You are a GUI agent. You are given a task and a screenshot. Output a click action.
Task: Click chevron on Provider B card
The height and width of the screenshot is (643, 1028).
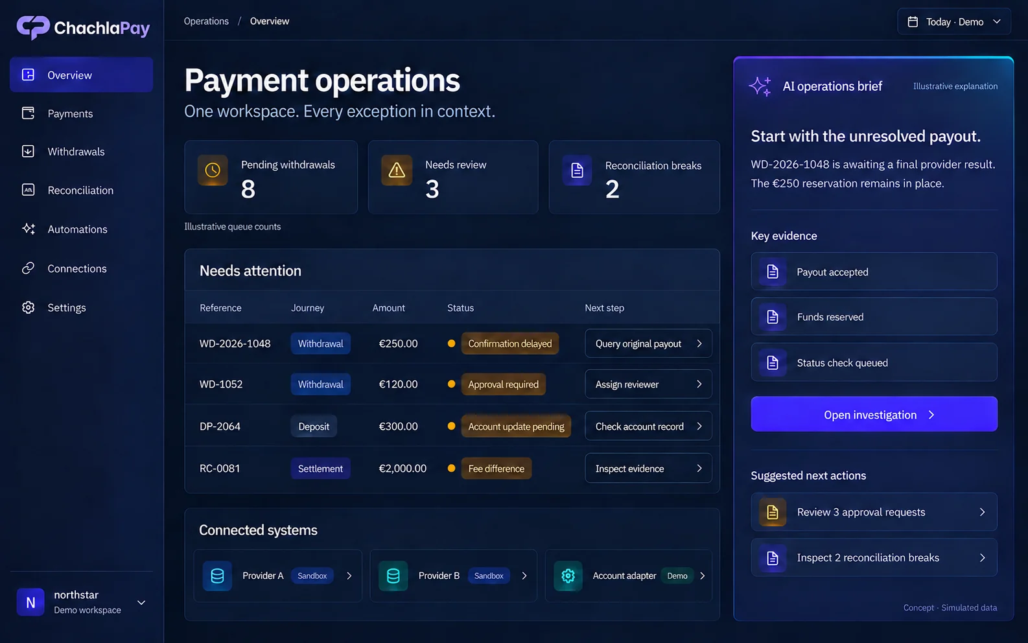pyautogui.click(x=524, y=576)
